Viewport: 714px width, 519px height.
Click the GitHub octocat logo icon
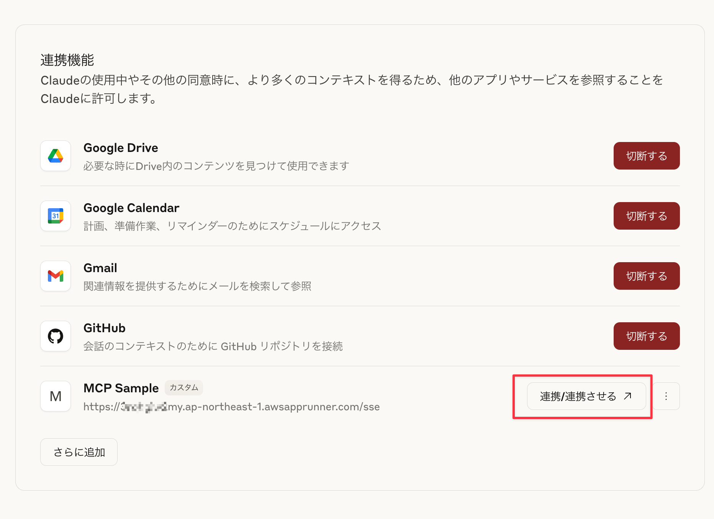point(56,336)
